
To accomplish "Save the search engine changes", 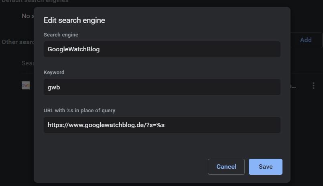I will 265,167.
